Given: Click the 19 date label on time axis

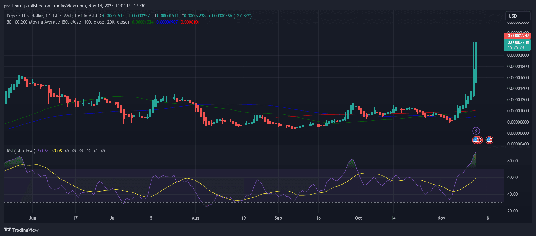Looking at the screenshot, I should (x=244, y=218).
